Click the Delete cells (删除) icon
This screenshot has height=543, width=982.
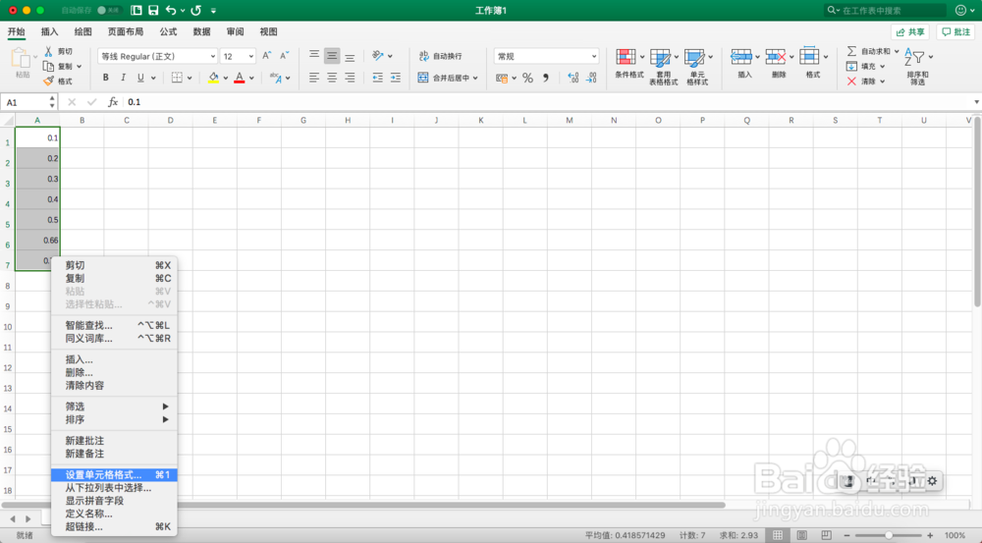click(776, 56)
